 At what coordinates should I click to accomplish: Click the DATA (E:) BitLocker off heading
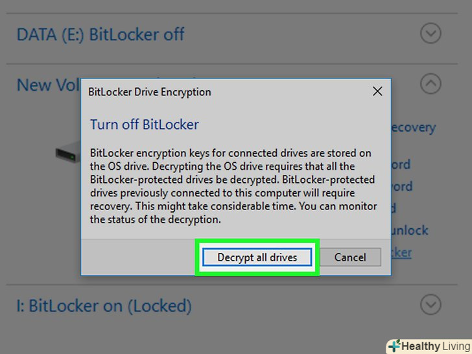tap(100, 34)
